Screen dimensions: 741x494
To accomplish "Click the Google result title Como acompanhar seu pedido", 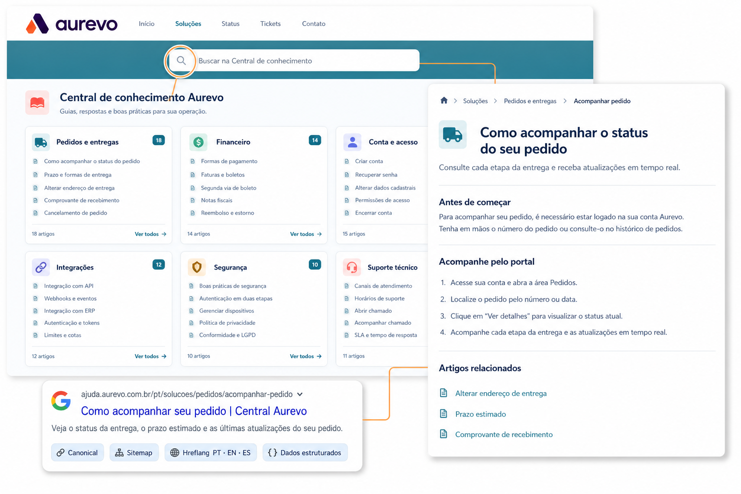I will [x=194, y=411].
